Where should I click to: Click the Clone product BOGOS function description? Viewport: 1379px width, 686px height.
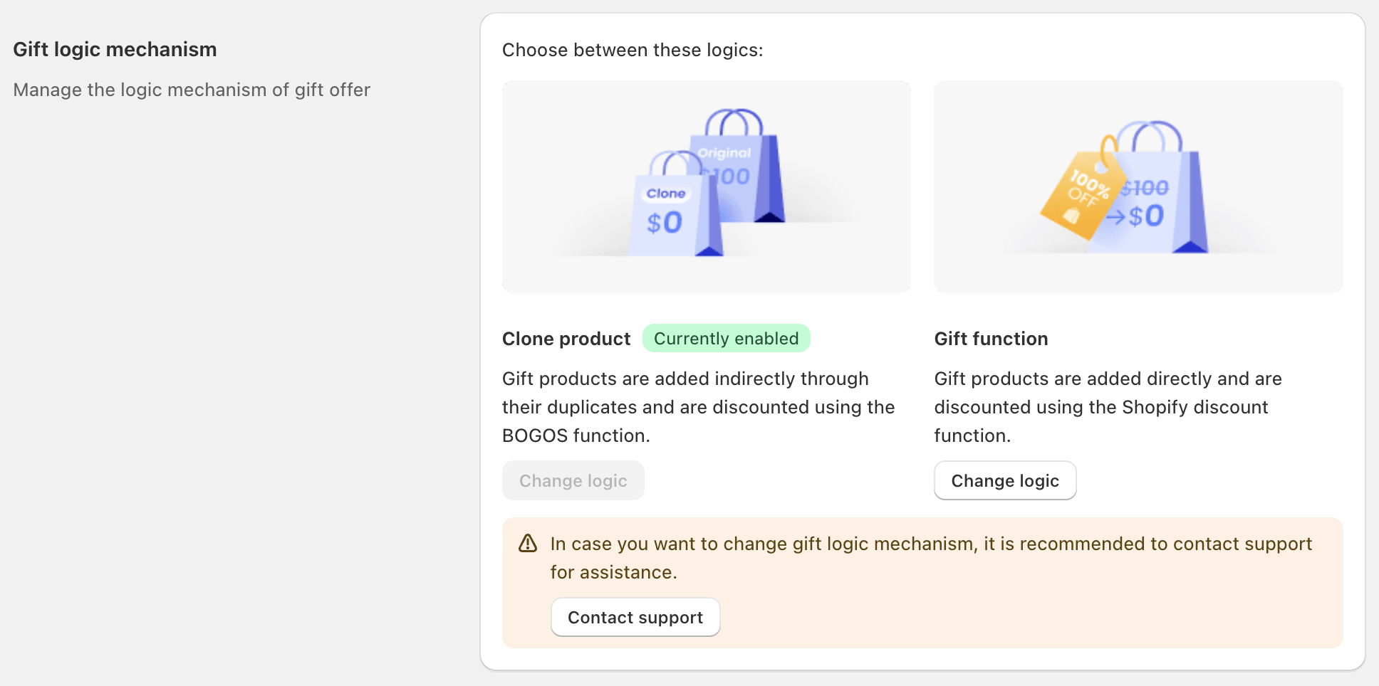pyautogui.click(x=699, y=407)
